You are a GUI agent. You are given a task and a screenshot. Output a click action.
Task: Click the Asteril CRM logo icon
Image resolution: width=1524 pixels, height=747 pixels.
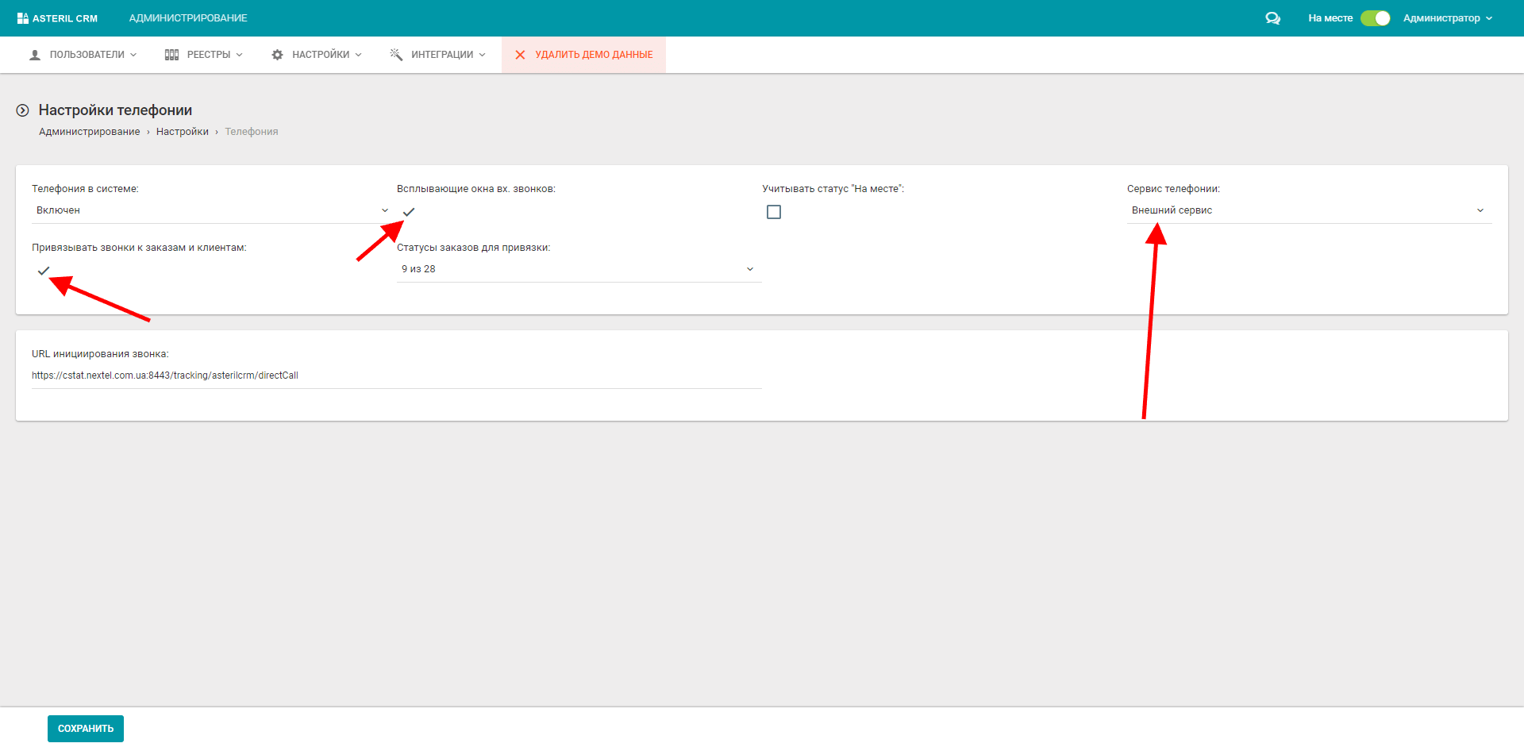pyautogui.click(x=22, y=18)
